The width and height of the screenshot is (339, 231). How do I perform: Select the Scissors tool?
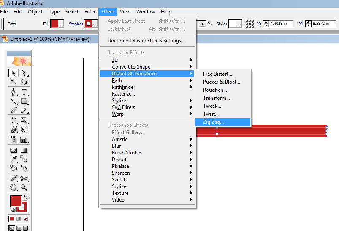tap(24, 178)
